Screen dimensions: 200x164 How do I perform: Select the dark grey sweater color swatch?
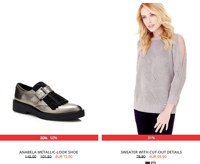[148, 163]
